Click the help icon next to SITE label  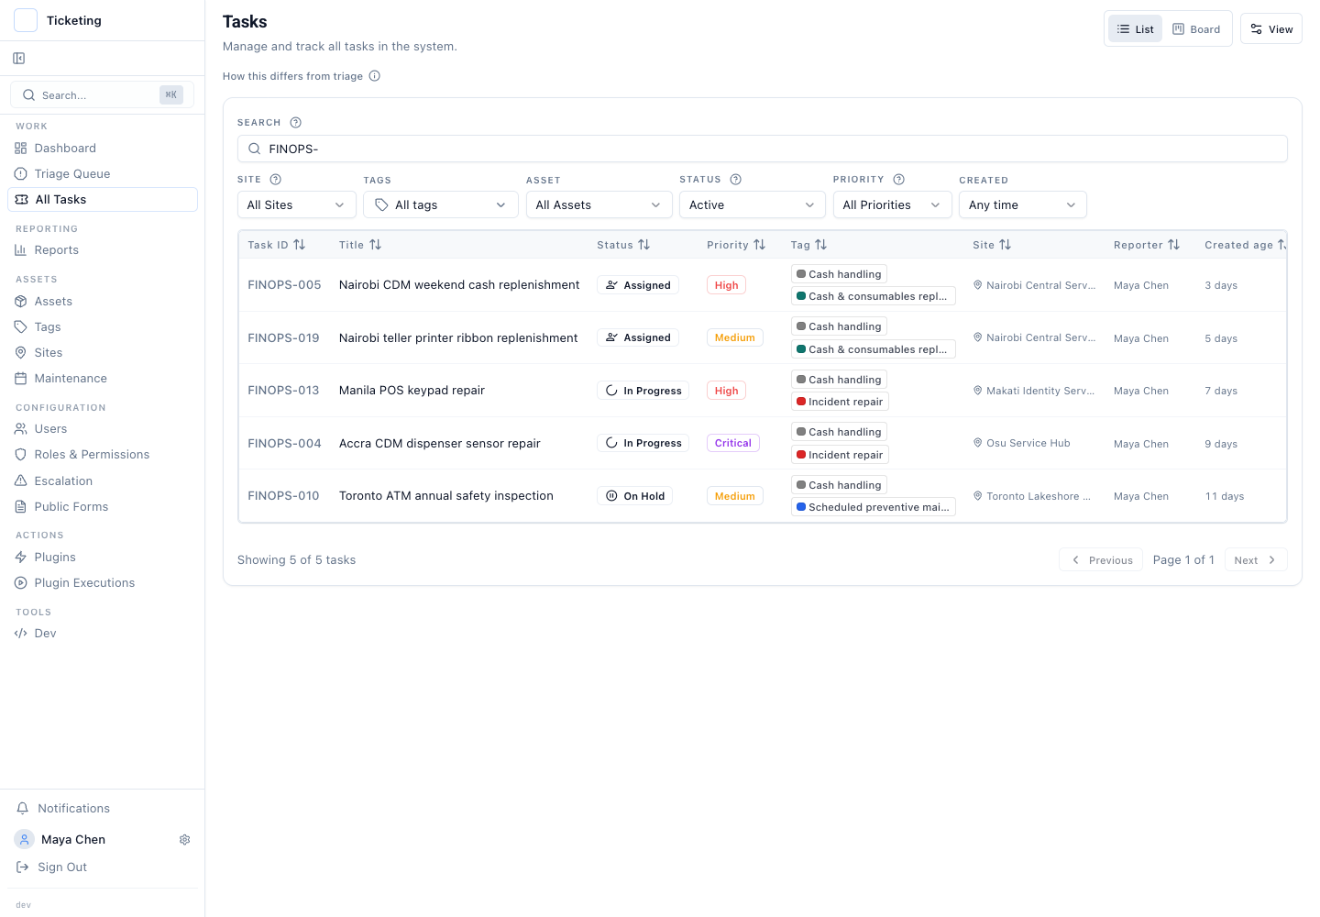[275, 180]
